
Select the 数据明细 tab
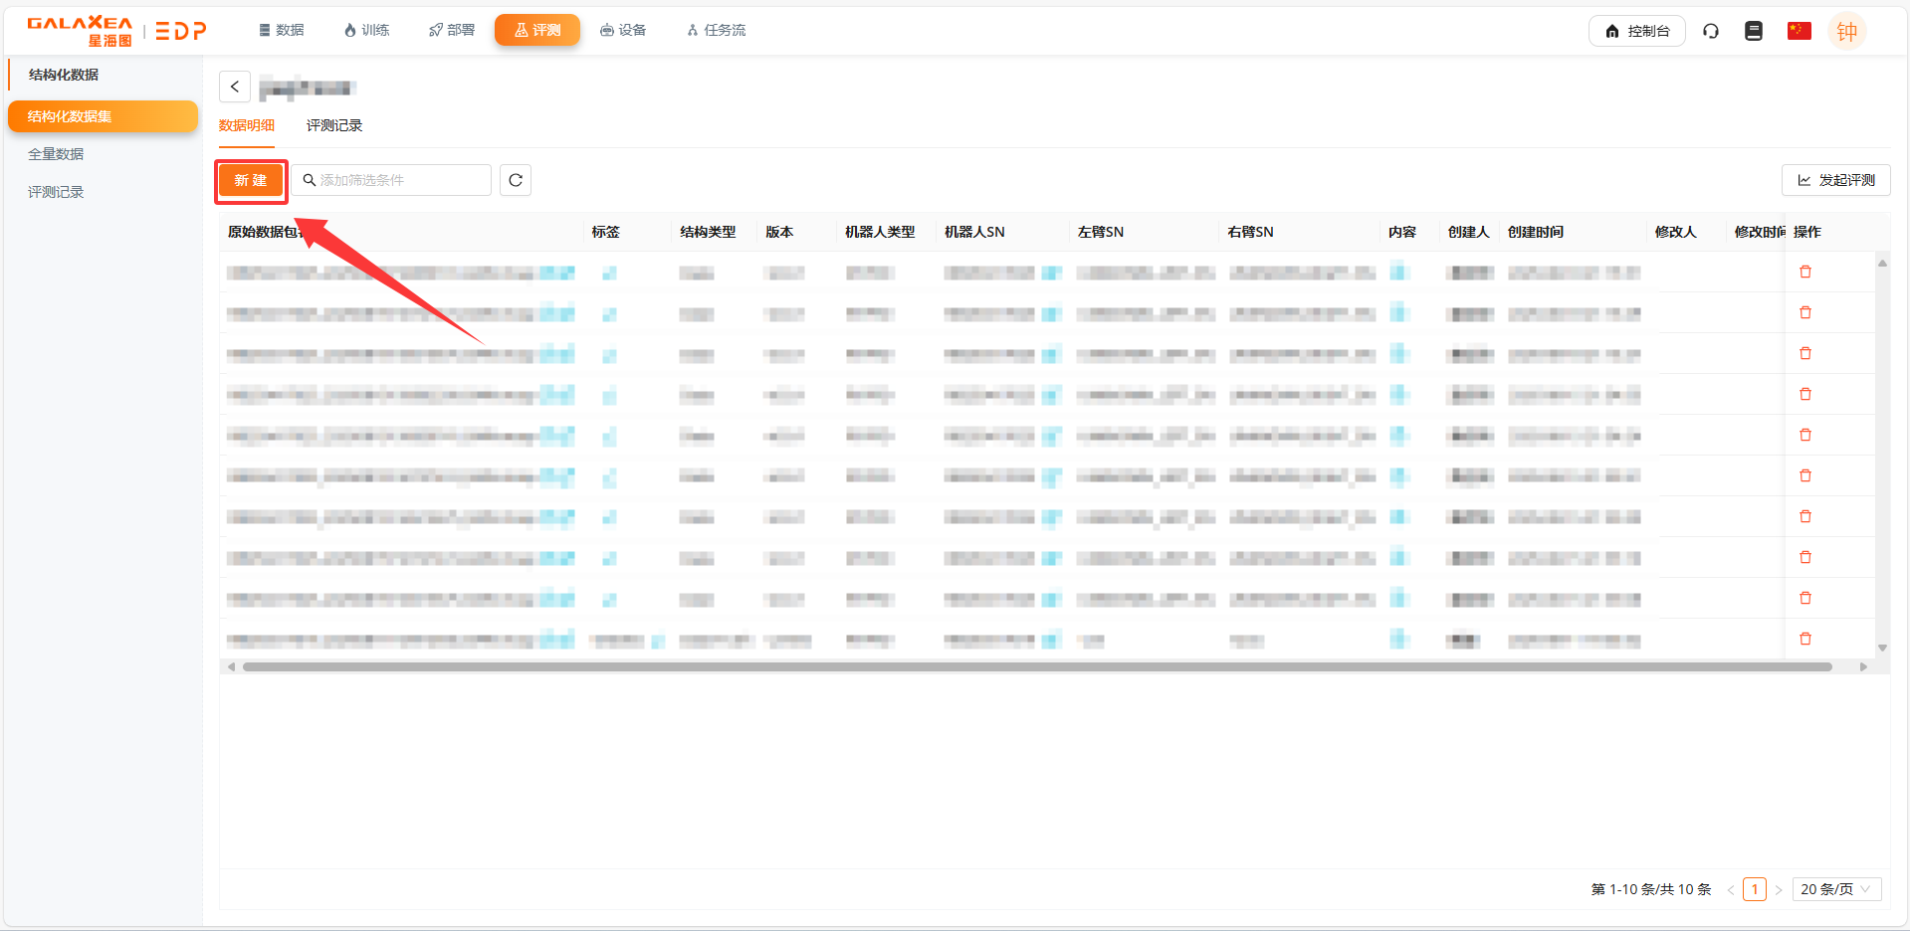click(x=247, y=125)
